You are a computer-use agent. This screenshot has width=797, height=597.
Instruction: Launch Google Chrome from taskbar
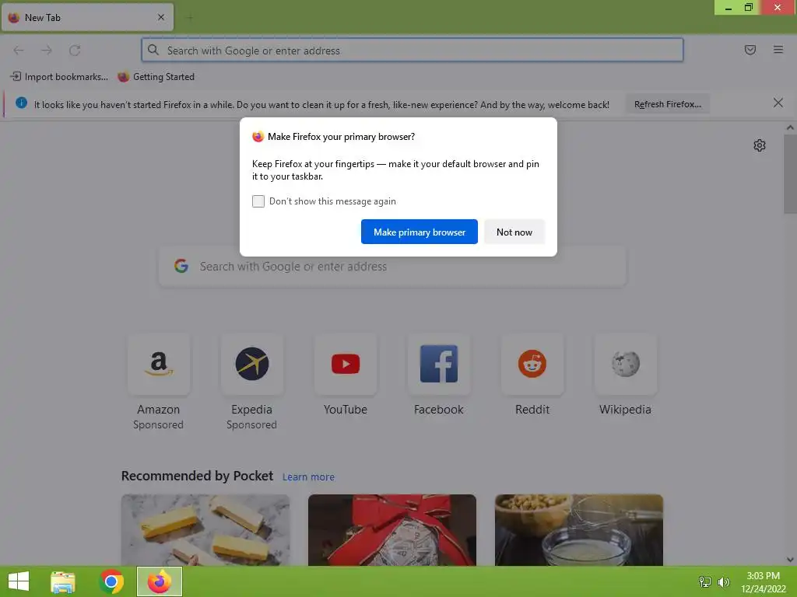point(111,581)
